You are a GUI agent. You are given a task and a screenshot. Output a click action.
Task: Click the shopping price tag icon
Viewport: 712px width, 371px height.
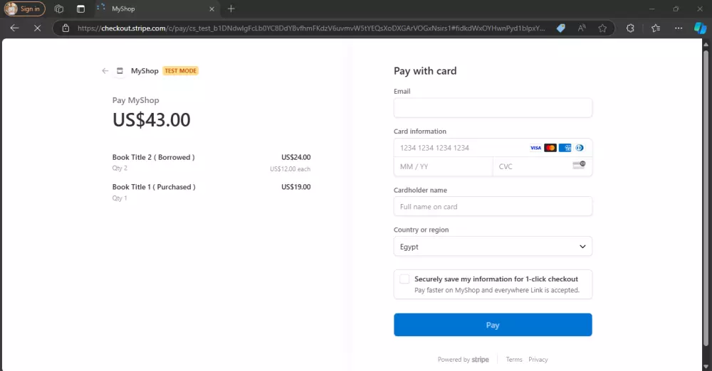click(560, 28)
